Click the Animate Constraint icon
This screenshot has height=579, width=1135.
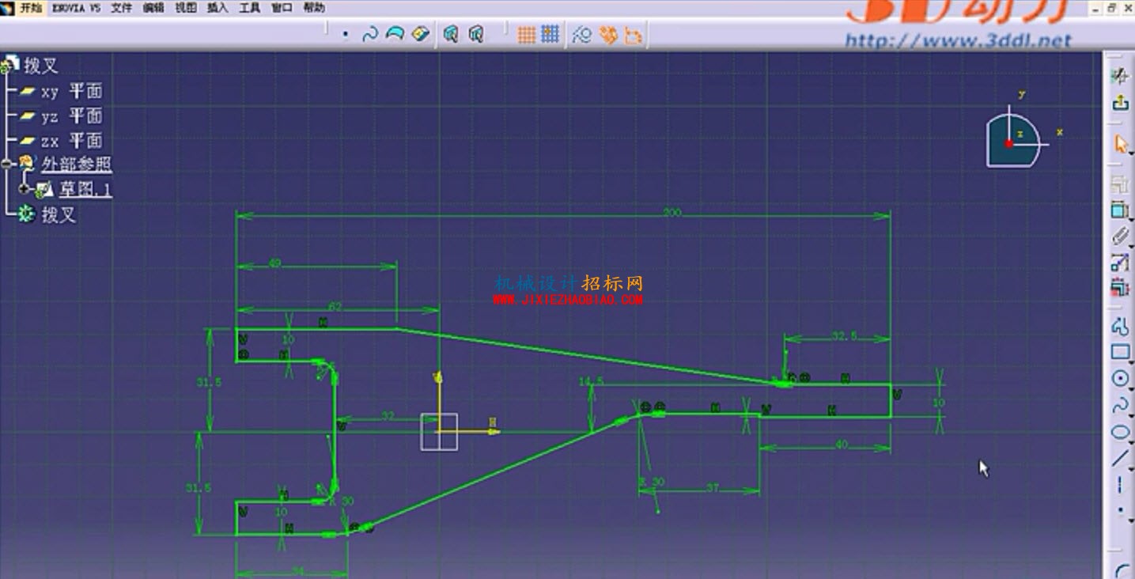1119,262
